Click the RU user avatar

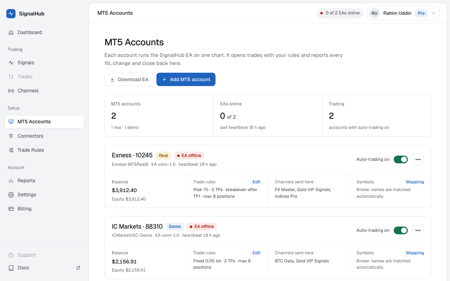(x=374, y=13)
